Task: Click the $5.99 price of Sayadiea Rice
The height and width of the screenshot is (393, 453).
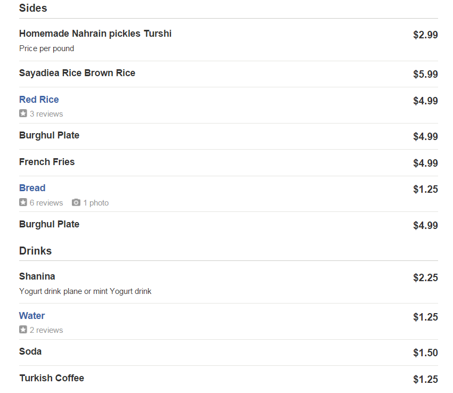Action: pyautogui.click(x=425, y=75)
